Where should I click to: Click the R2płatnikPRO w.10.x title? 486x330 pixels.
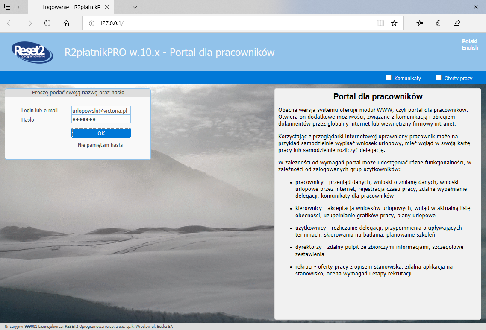point(170,53)
